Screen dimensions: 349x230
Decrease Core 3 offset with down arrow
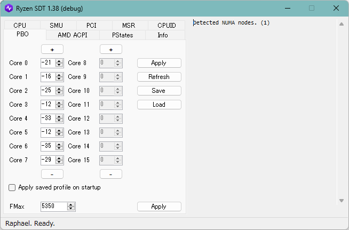pos(59,107)
